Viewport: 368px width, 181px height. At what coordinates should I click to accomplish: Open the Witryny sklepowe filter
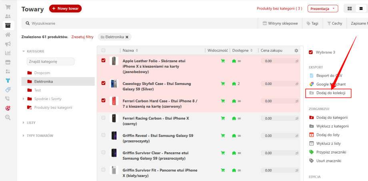[x=280, y=24]
